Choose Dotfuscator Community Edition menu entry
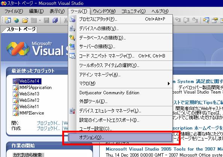Viewport: 223px width, 157px height. click(x=120, y=93)
